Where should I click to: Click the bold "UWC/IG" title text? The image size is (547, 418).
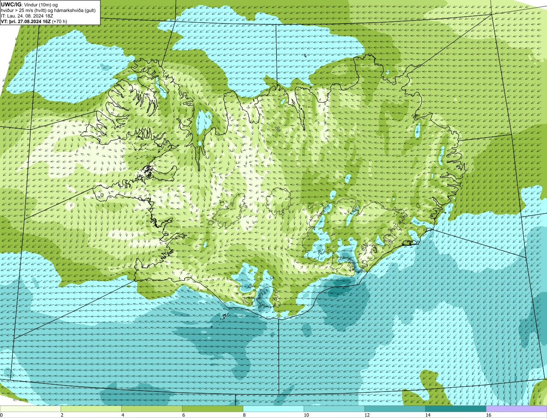(x=11, y=5)
